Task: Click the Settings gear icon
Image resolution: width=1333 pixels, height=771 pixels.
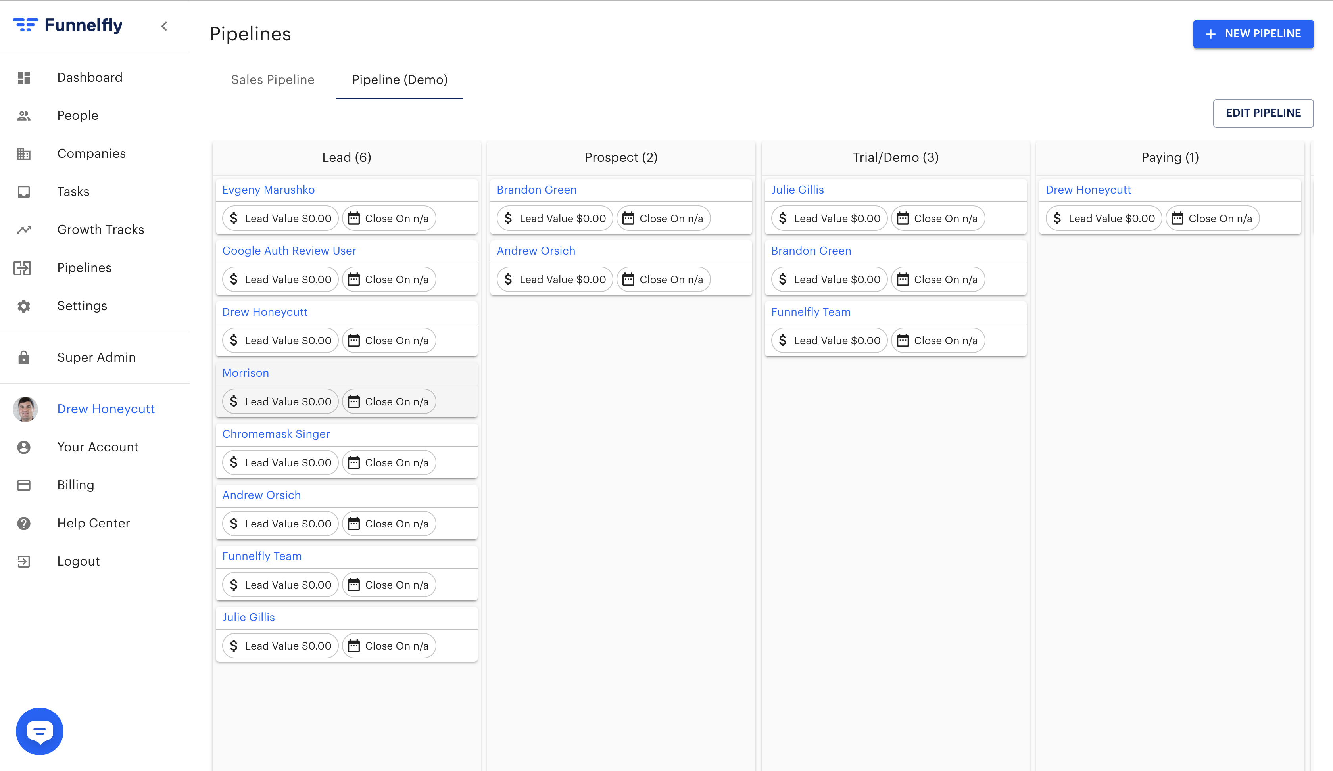Action: (24, 306)
